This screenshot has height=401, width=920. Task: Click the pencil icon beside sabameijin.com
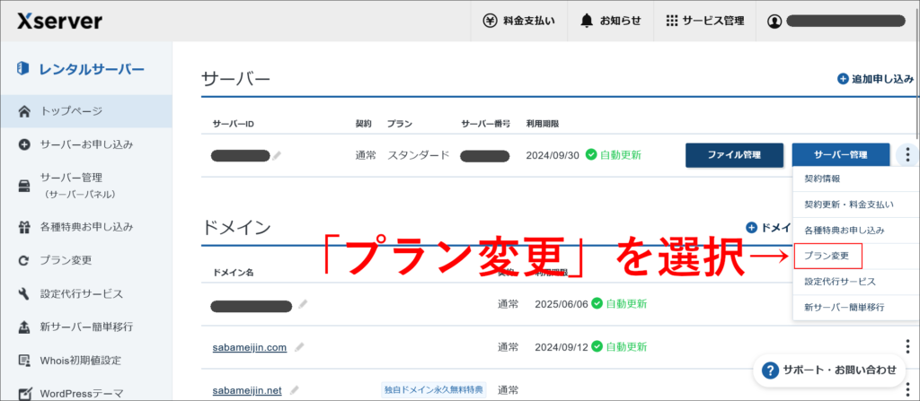point(299,347)
